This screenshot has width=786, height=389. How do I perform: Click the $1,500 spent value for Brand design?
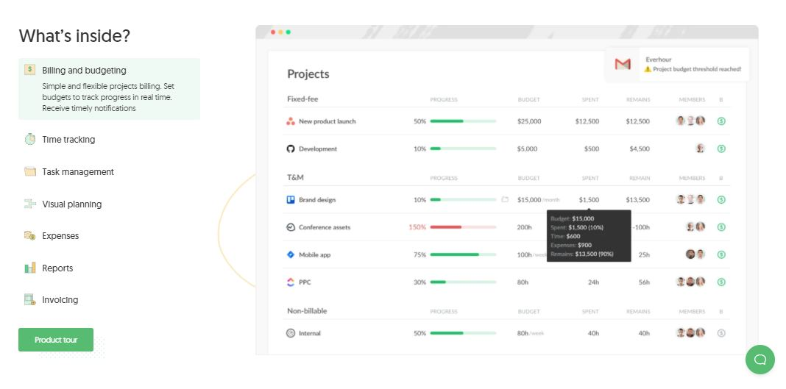point(589,200)
